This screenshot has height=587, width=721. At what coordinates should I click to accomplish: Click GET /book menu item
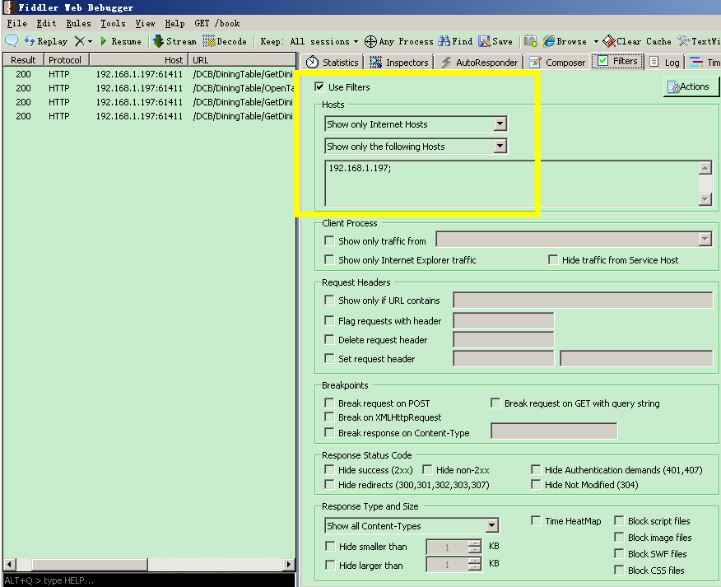pos(217,23)
